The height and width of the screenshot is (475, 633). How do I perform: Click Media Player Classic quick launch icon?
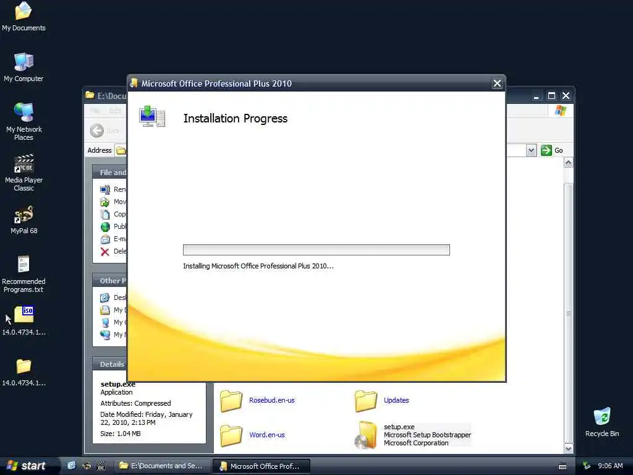tap(101, 466)
